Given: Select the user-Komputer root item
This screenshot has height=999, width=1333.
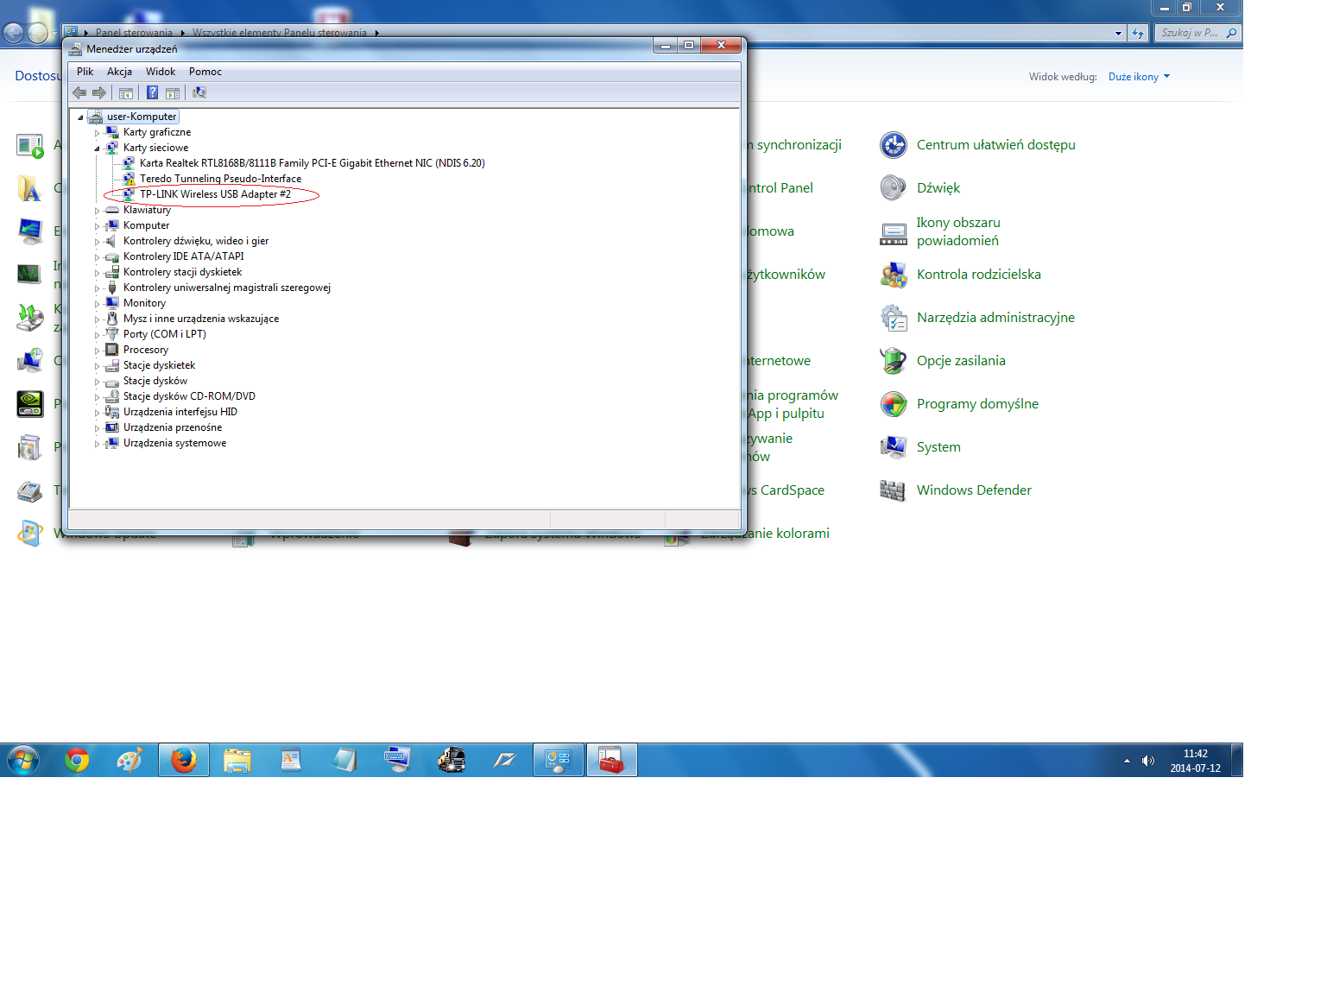Looking at the screenshot, I should click(142, 117).
